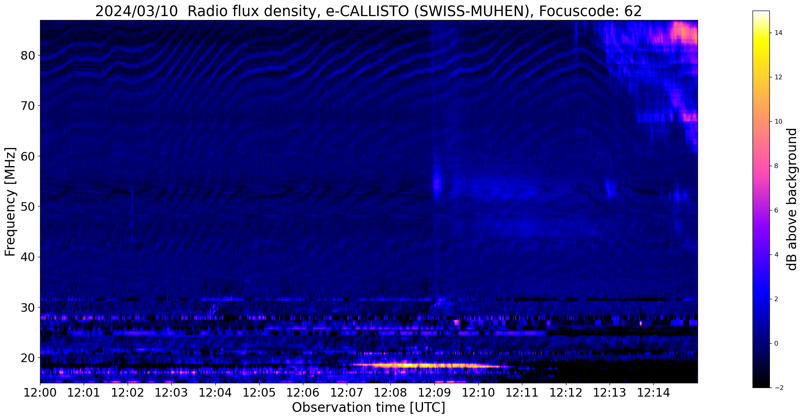The width and height of the screenshot is (804, 419).
Task: Click the 12:03 time tick label
Action: 172,393
